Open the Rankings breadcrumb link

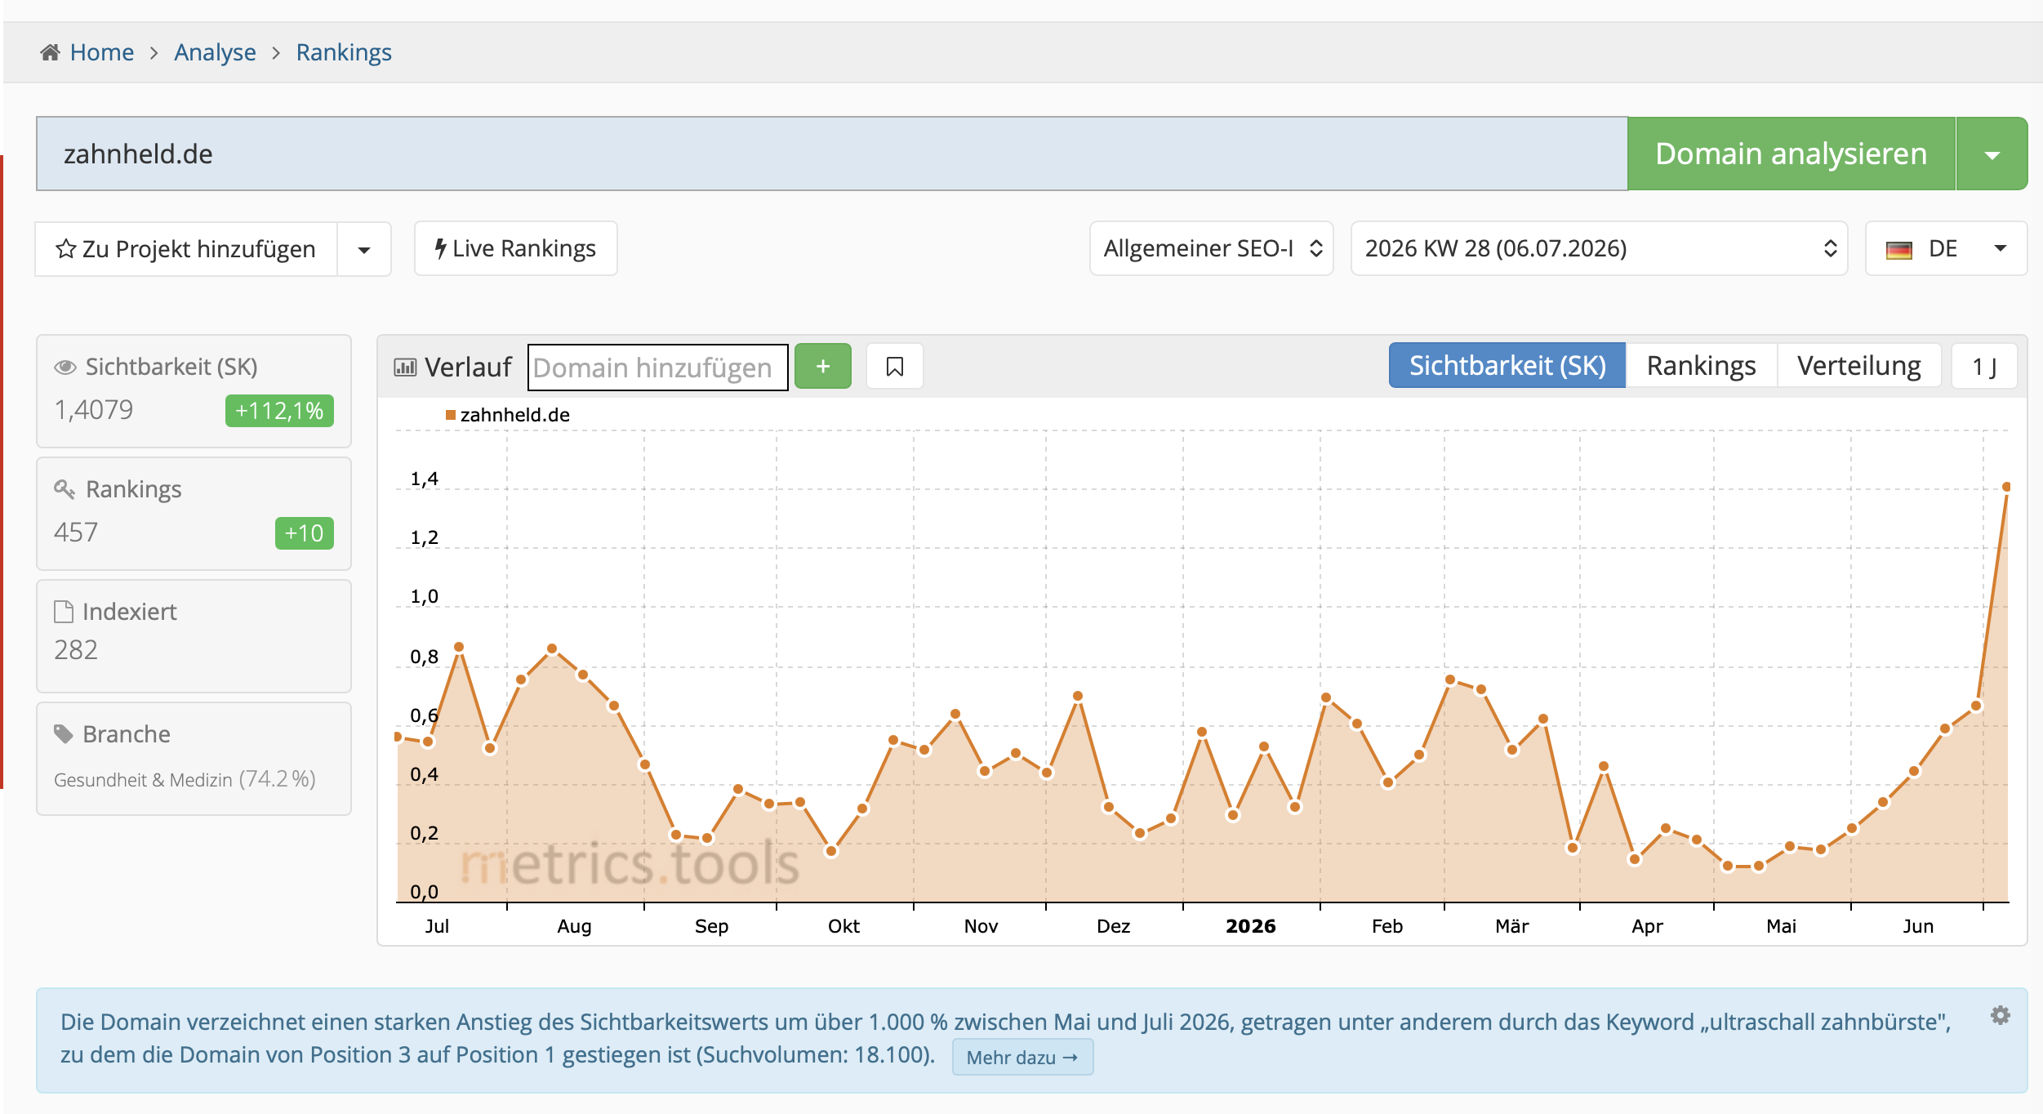coord(344,52)
